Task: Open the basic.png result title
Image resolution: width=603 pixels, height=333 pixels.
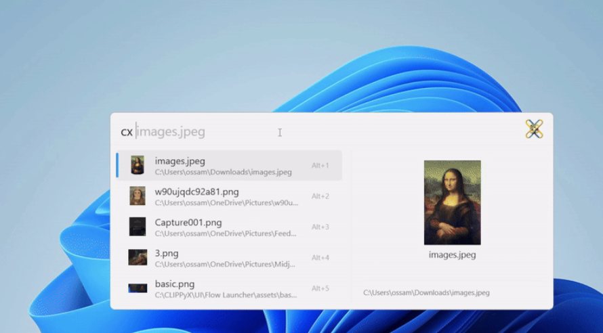Action: [x=175, y=284]
